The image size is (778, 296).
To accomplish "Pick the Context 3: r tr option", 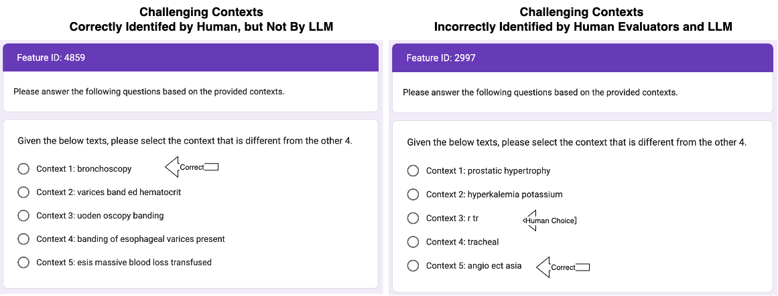I will [413, 218].
